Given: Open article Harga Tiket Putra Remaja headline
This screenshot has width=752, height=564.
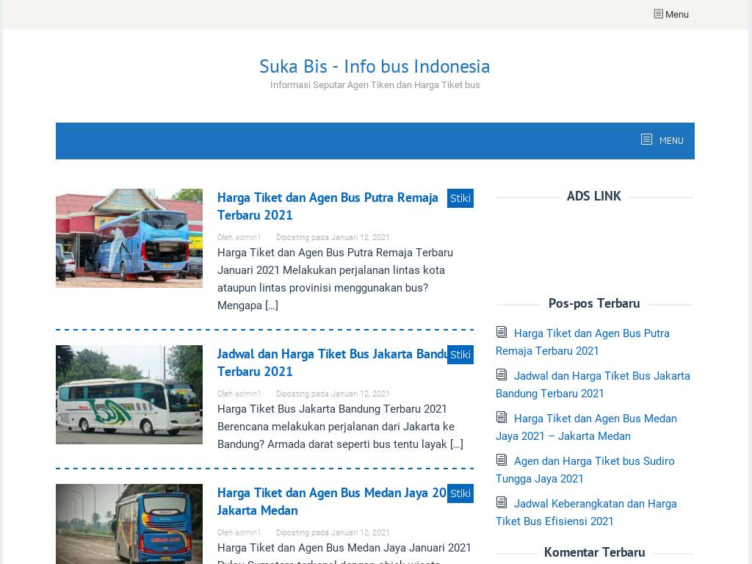Looking at the screenshot, I should (328, 206).
